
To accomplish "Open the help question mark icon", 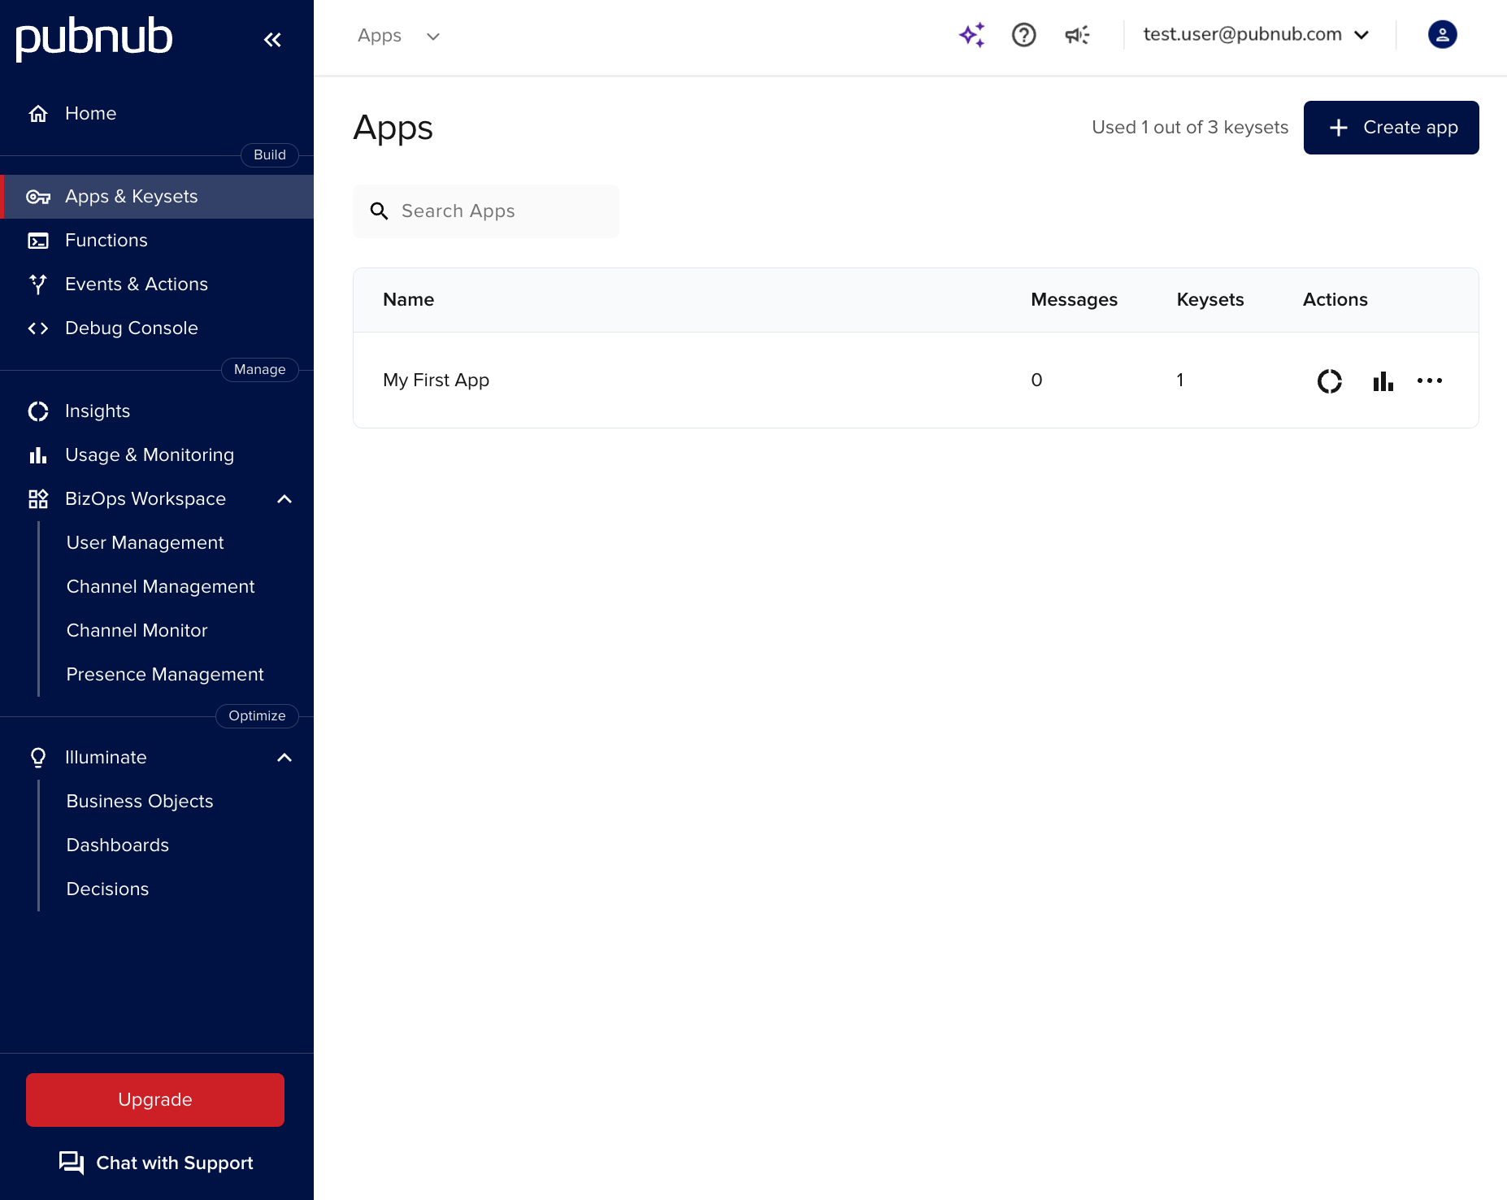I will (x=1023, y=35).
